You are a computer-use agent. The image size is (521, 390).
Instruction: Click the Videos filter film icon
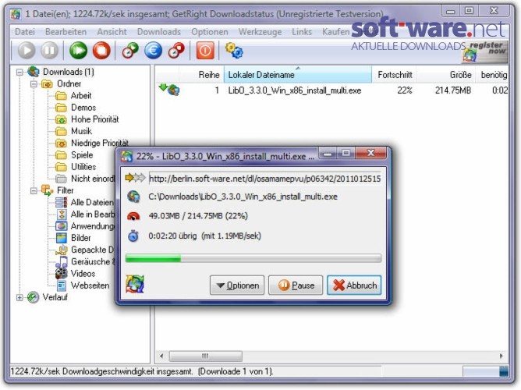(61, 274)
